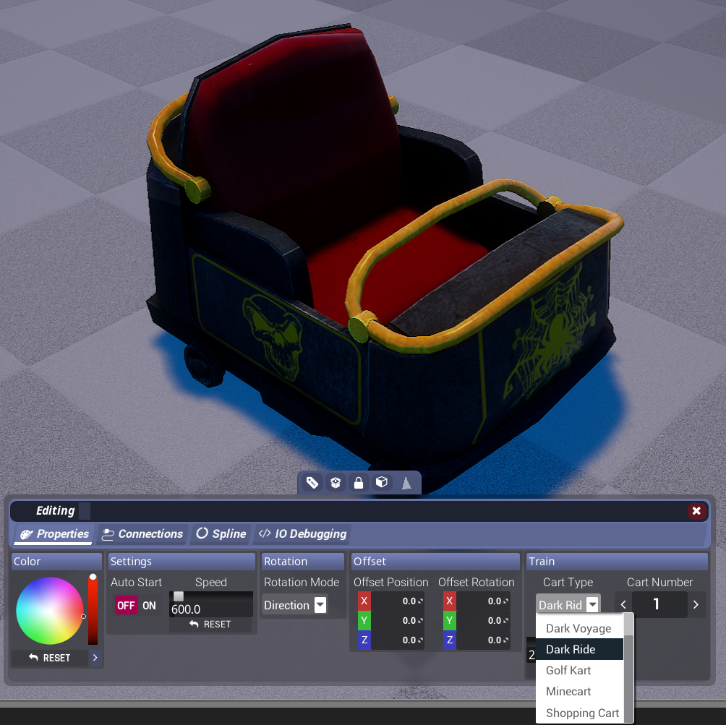Click the open box icon
Viewport: 726px width, 725px height.
tap(336, 483)
